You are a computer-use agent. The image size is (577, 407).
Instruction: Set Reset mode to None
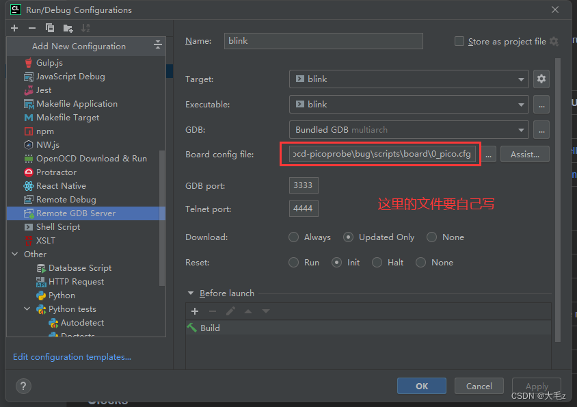click(x=421, y=262)
